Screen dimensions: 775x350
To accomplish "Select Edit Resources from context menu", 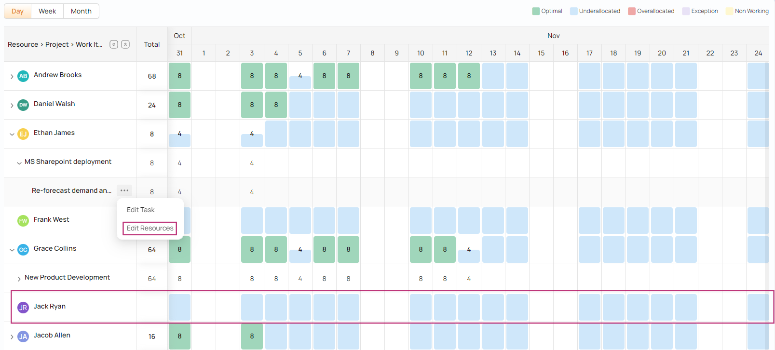I will 150,228.
